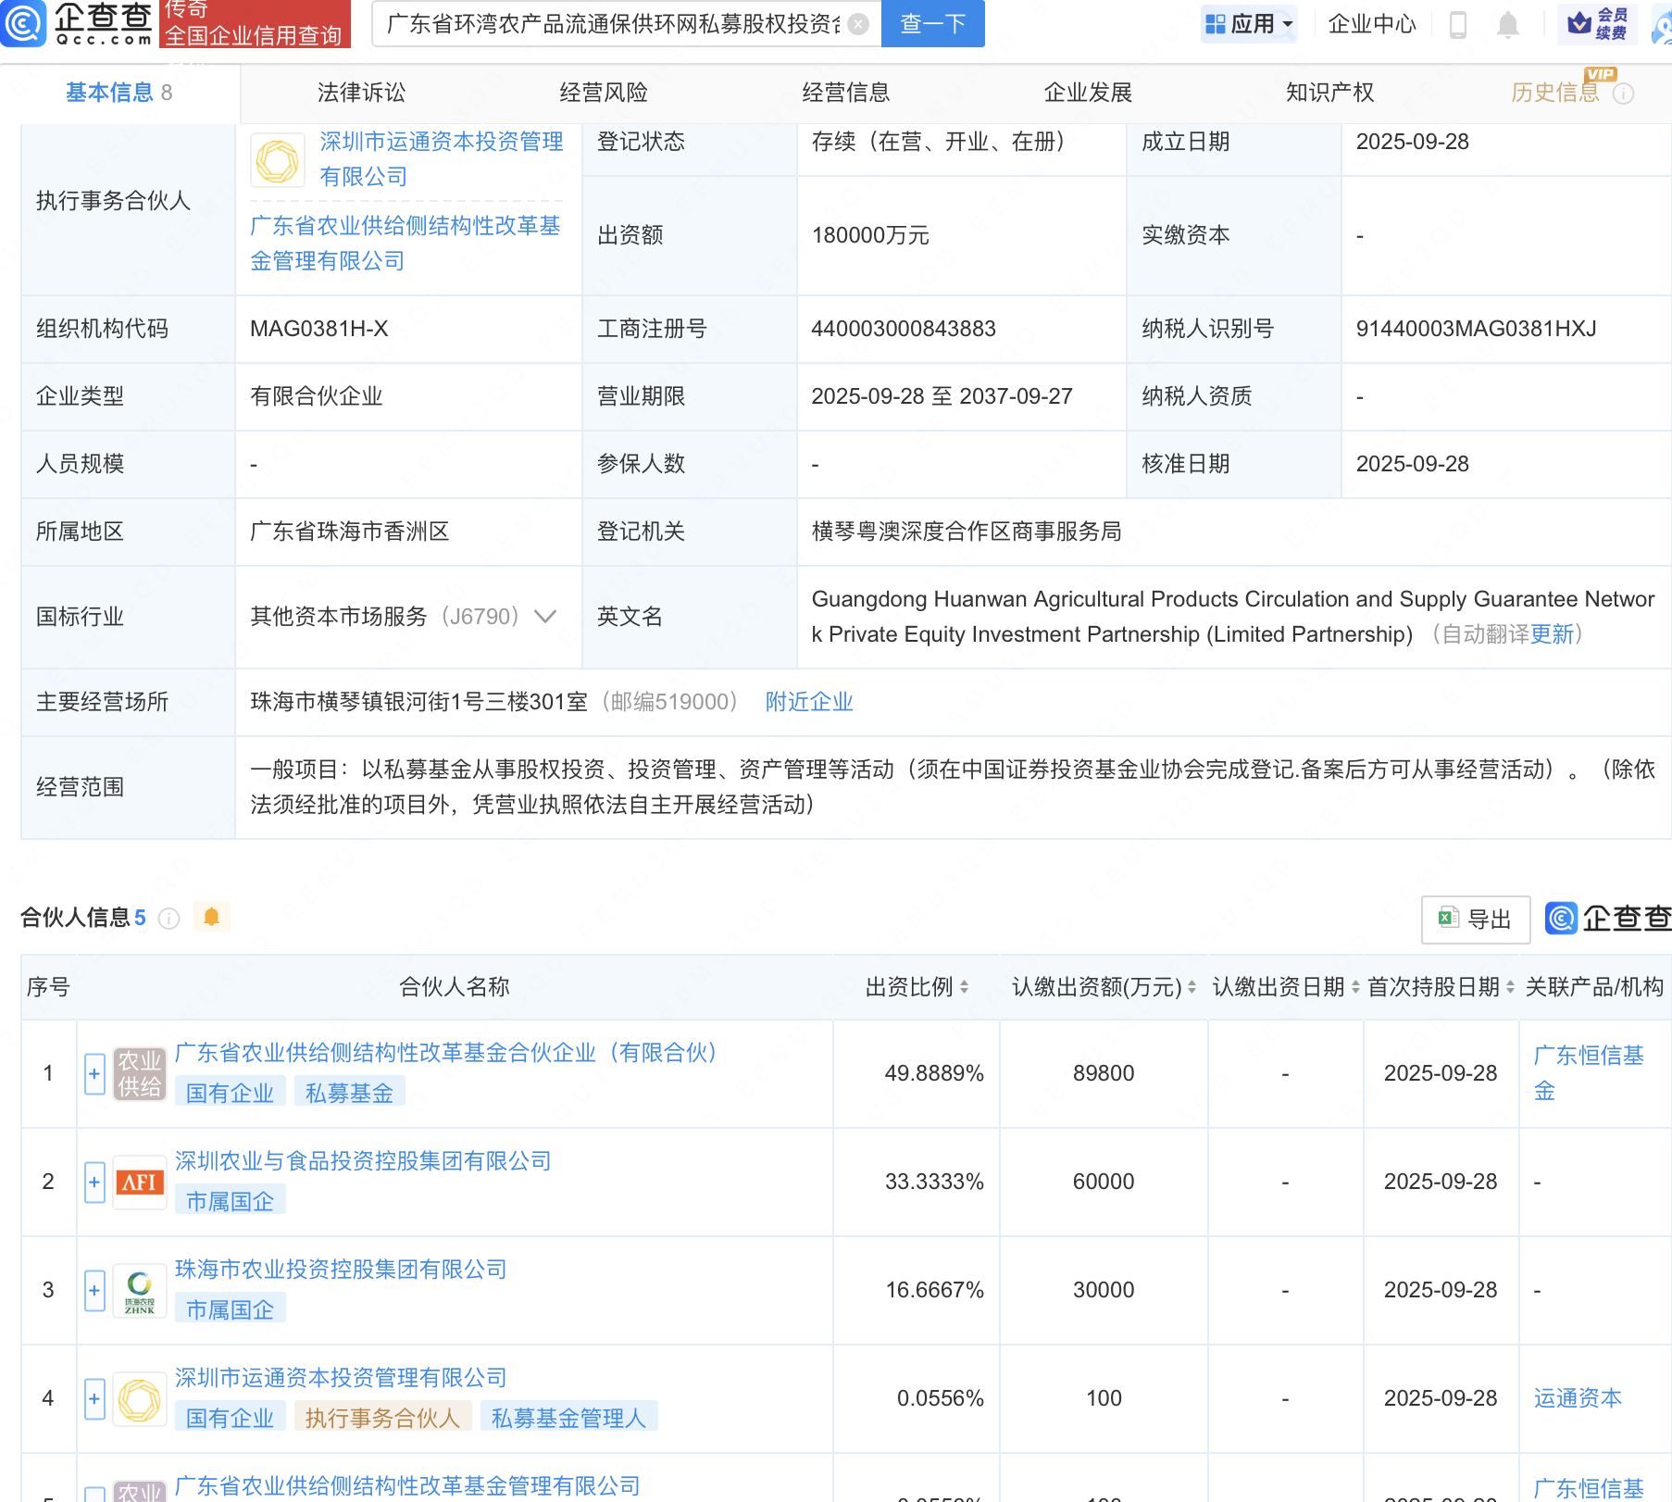Click the orange partner alert bell
The width and height of the screenshot is (1672, 1502).
coord(211,917)
